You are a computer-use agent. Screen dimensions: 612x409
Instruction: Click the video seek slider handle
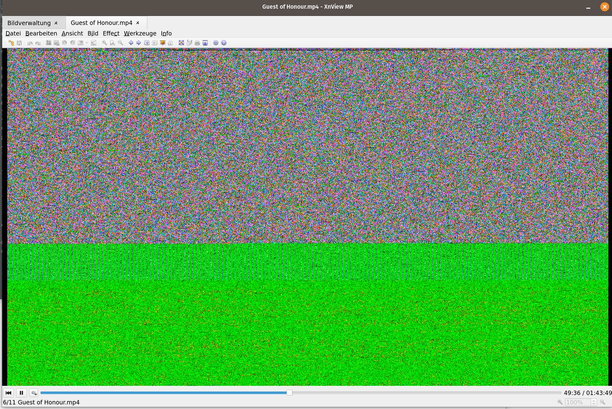[289, 393]
